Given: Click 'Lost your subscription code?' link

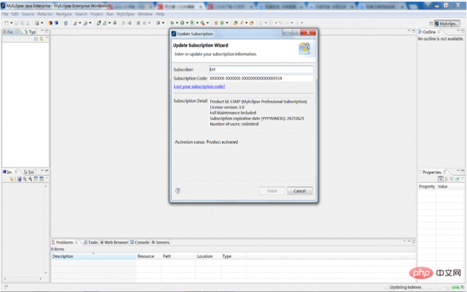Looking at the screenshot, I should 199,87.
